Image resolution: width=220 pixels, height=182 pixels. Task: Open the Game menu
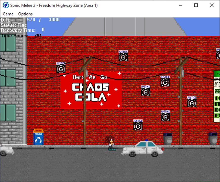point(8,14)
